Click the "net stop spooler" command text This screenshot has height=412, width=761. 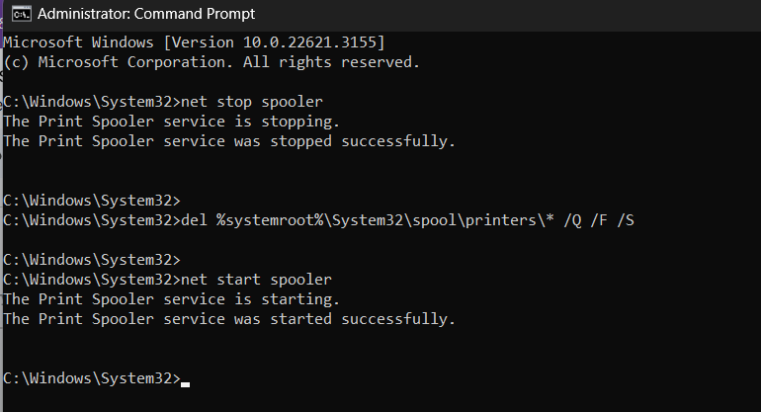[x=251, y=102]
